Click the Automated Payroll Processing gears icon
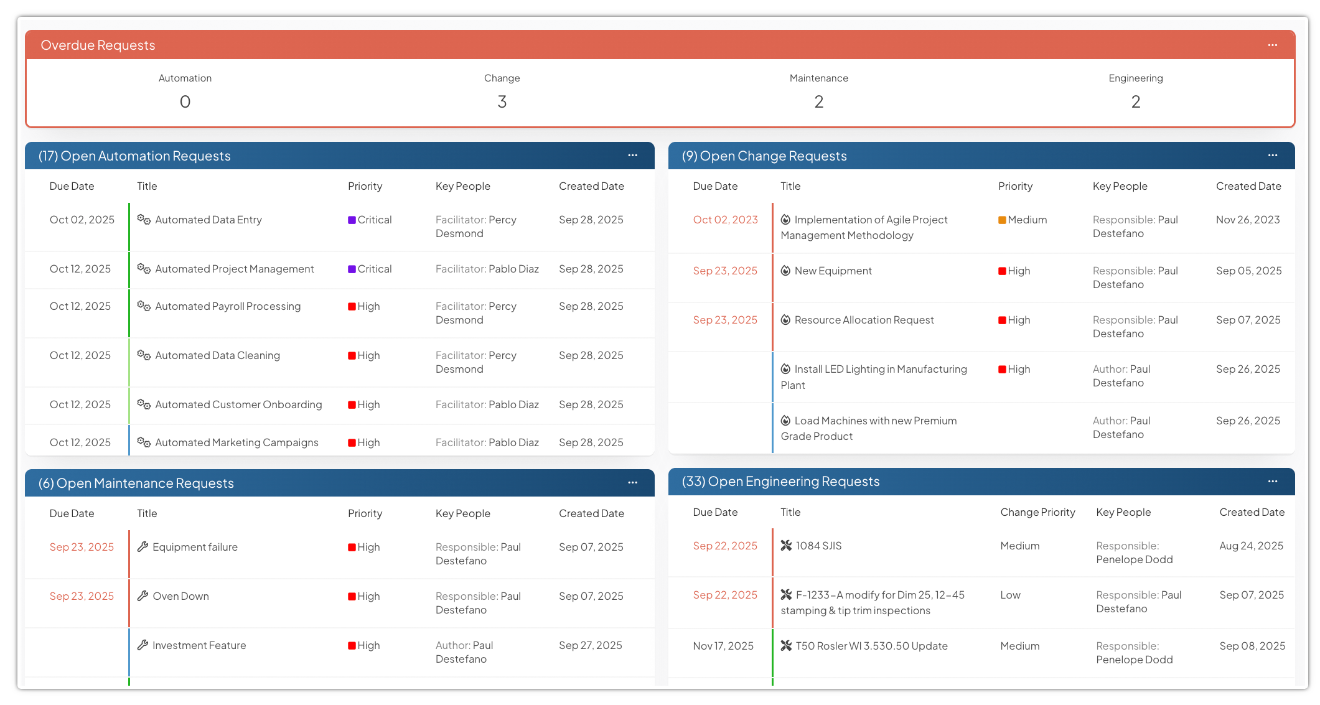The image size is (1320, 705). pos(144,306)
